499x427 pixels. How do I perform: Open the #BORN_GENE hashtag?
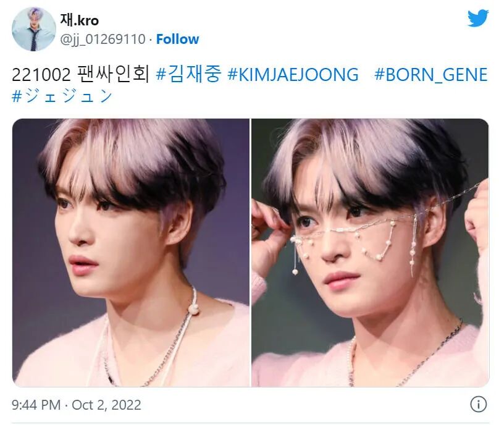pyautogui.click(x=431, y=75)
